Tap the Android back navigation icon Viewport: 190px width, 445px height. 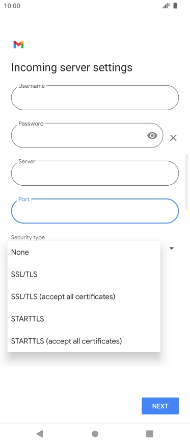pos(40,434)
